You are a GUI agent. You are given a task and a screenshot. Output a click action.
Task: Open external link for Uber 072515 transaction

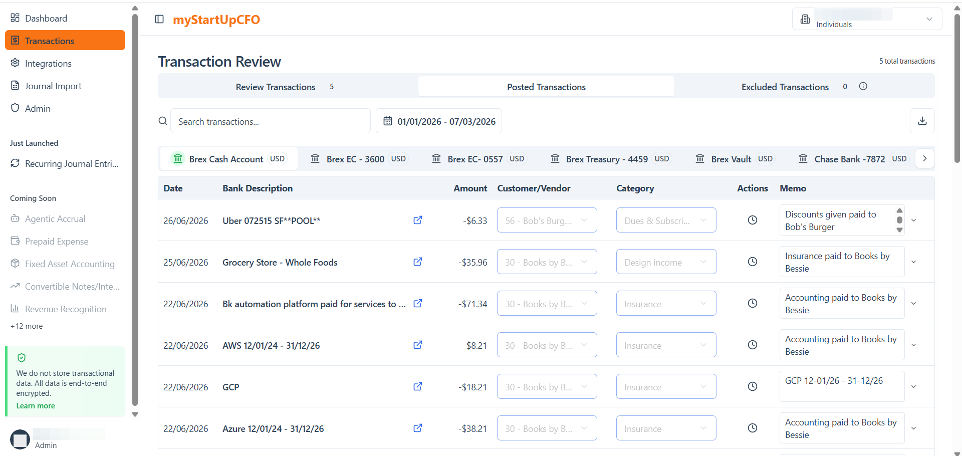[x=417, y=220]
